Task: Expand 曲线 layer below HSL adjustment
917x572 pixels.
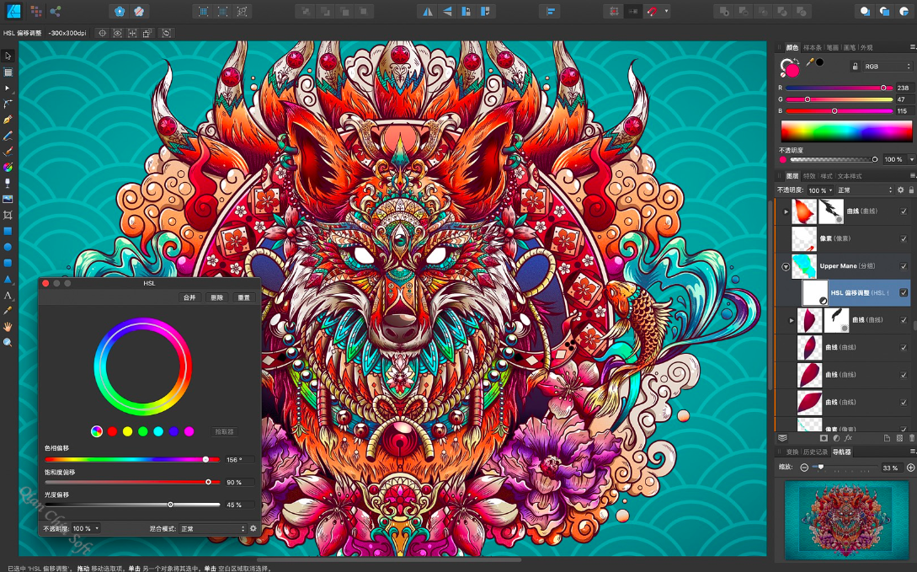Action: tap(792, 320)
